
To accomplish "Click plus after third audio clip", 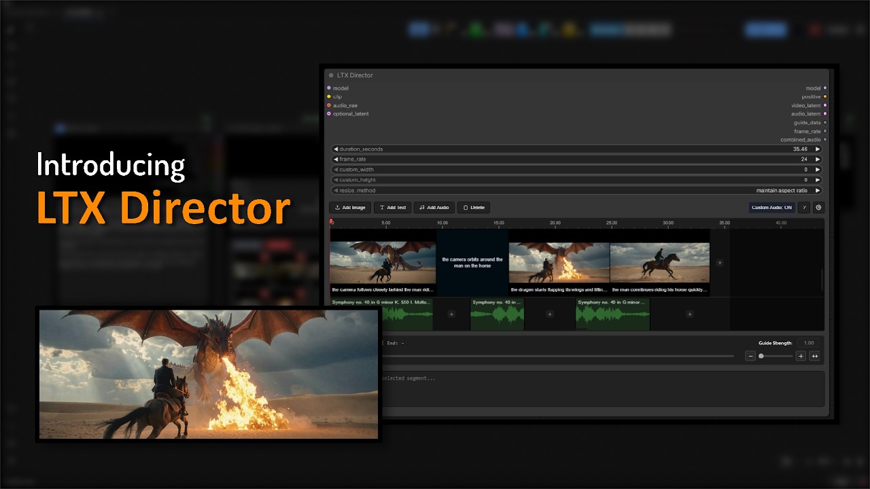I will click(x=690, y=314).
